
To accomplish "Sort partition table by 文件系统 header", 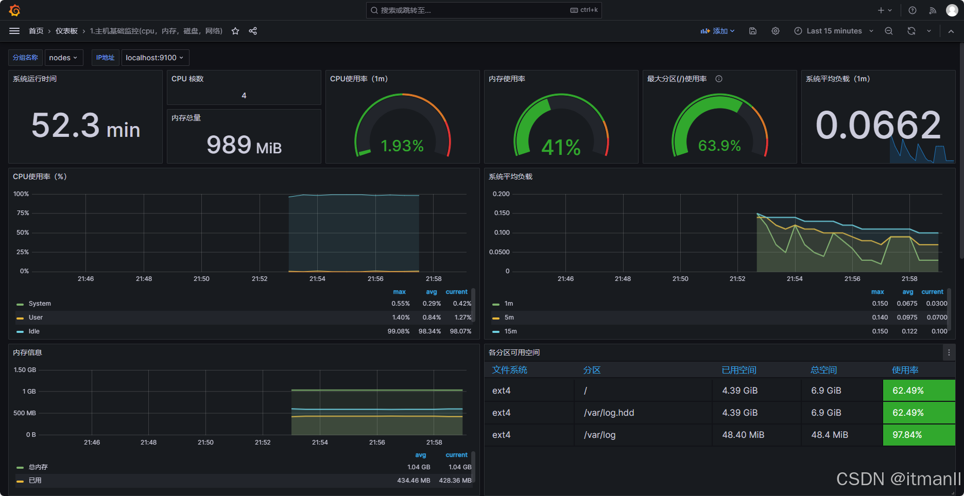I will coord(510,370).
